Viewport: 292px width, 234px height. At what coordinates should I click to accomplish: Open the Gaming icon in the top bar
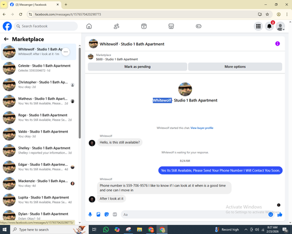click(x=199, y=26)
